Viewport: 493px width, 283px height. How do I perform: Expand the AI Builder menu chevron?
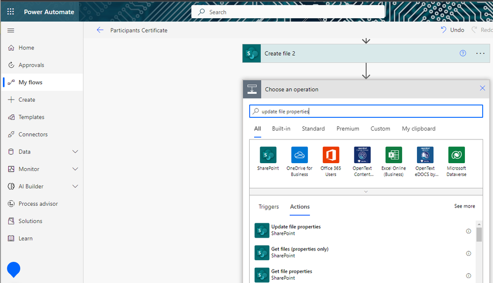pyautogui.click(x=75, y=186)
